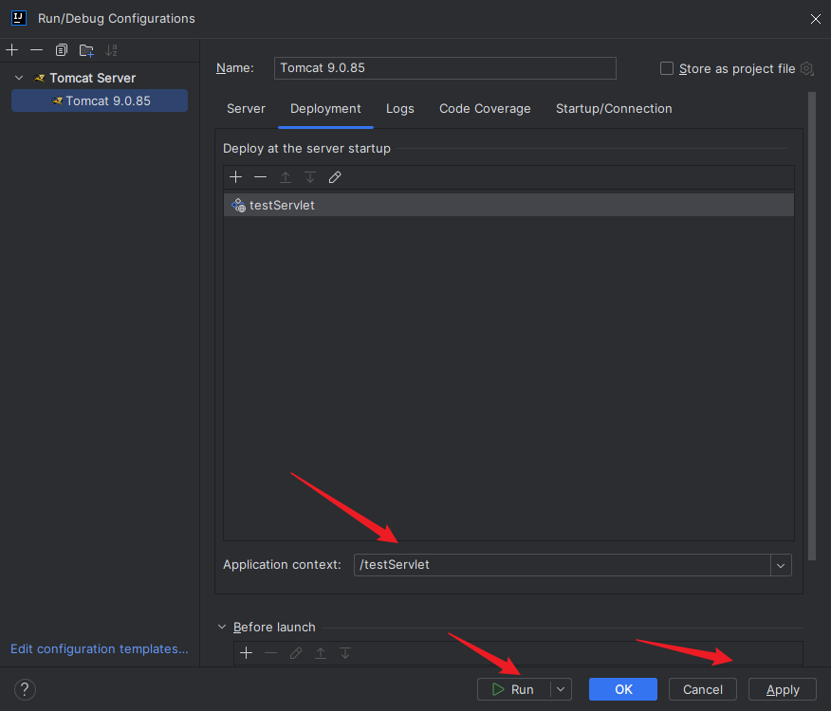The height and width of the screenshot is (711, 831).
Task: Open Startup/Connection tab
Action: (614, 109)
